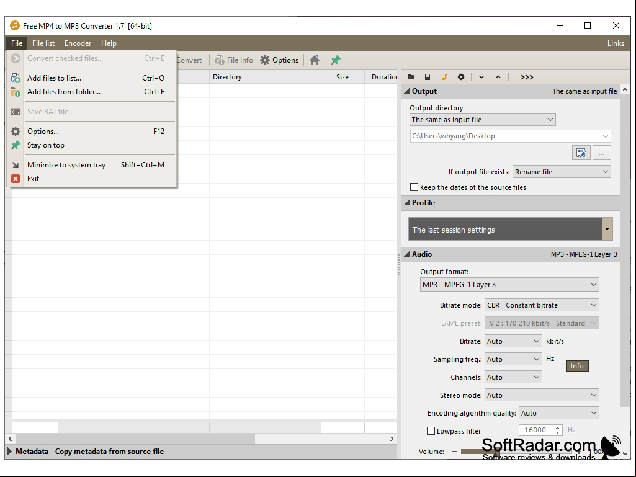Choose Add files to list... menu entry
636x477 pixels.
coord(92,78)
